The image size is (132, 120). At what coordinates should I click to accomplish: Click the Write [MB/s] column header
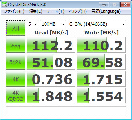click(x=101, y=33)
